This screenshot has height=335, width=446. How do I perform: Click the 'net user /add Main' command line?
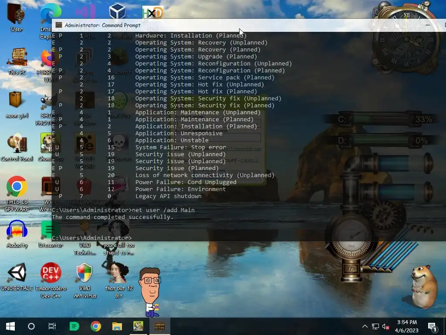pos(164,210)
